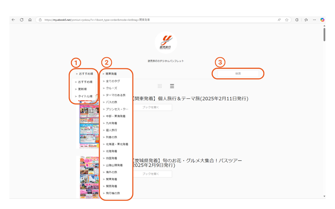335x209 pixels.
Task: Switch to the grid view icon
Action: click(160, 86)
